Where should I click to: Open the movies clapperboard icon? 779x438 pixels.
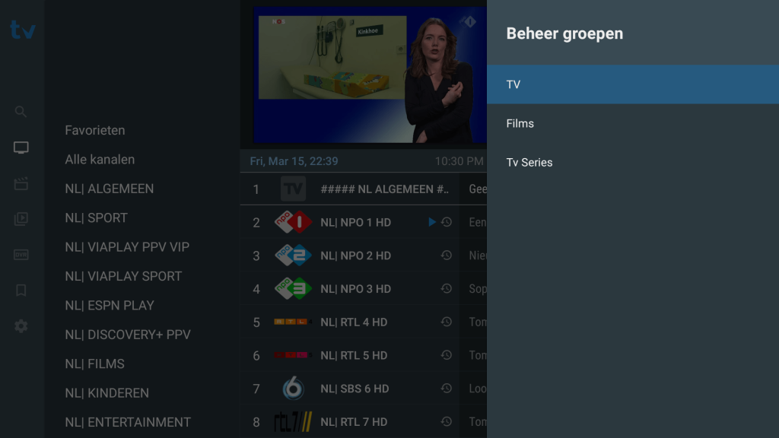click(21, 183)
